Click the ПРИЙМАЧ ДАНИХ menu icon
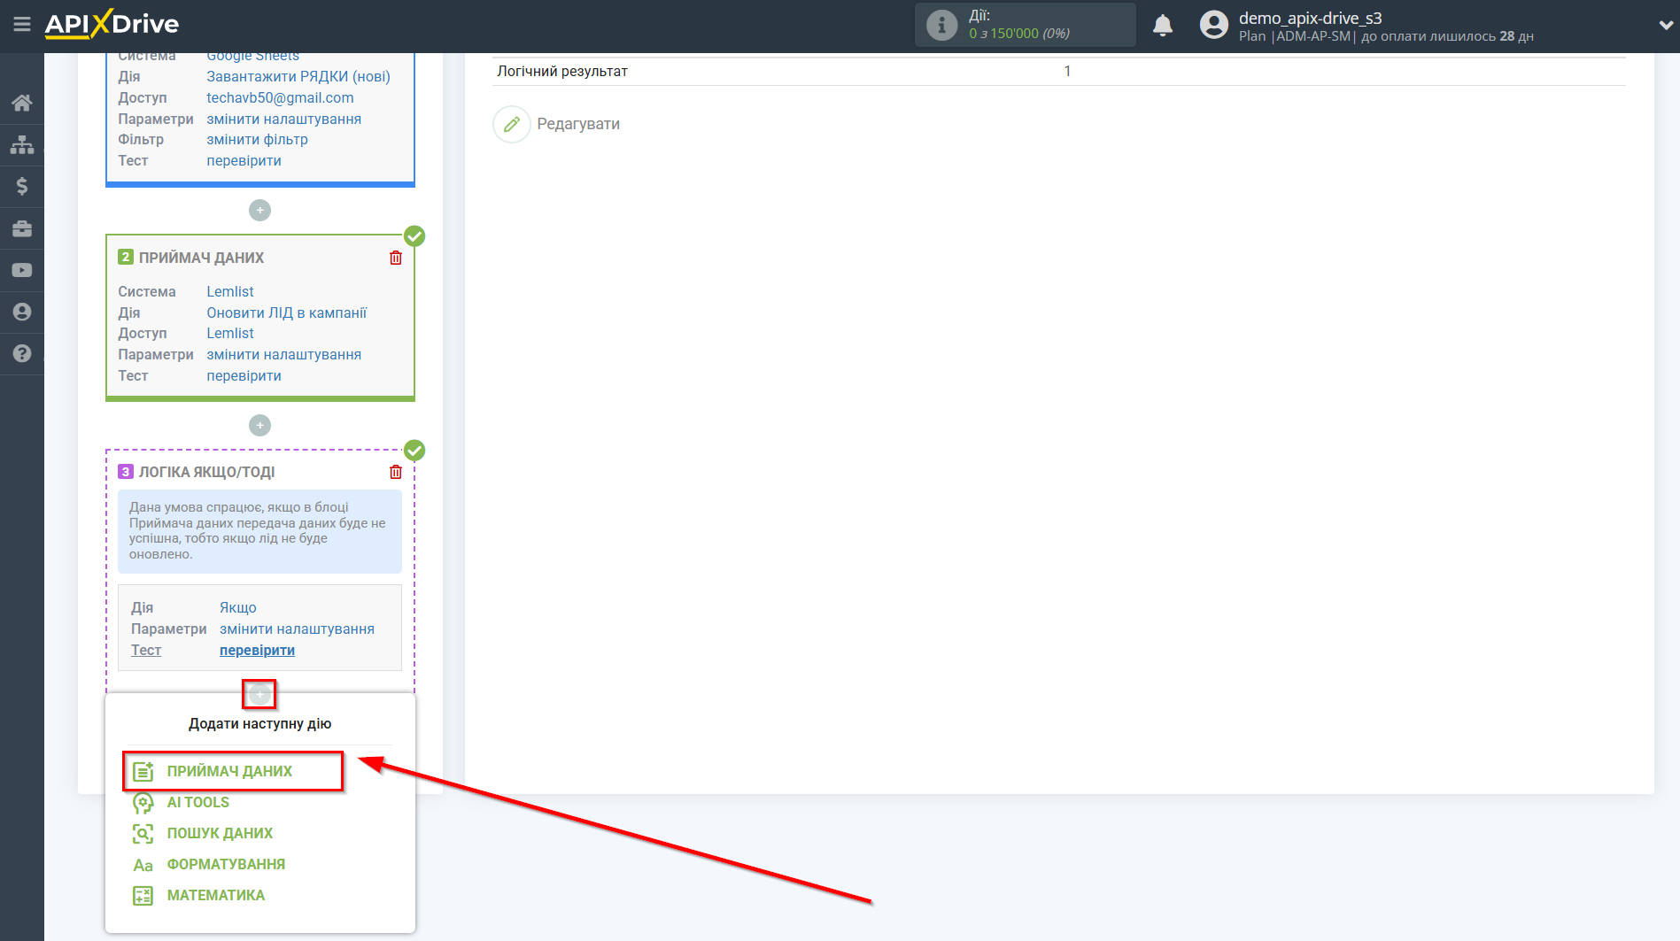This screenshot has height=941, width=1680. 143,771
